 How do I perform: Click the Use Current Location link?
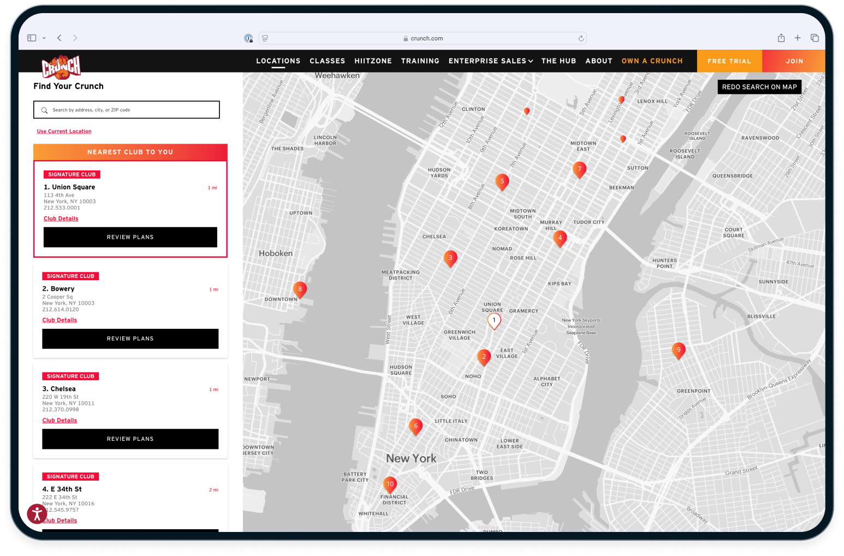click(64, 131)
